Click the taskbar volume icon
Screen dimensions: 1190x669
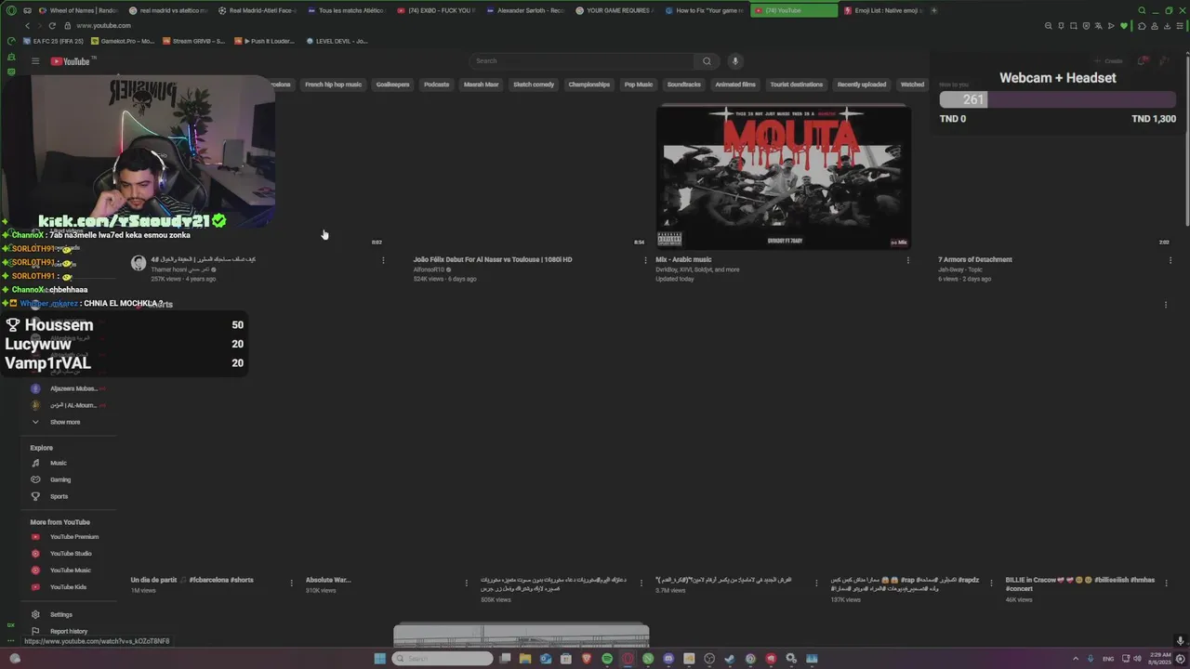tap(1138, 659)
